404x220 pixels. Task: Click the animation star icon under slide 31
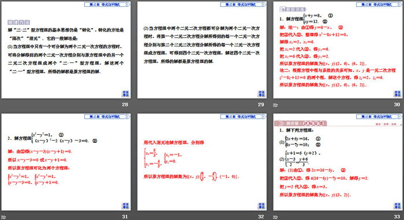point(3,217)
